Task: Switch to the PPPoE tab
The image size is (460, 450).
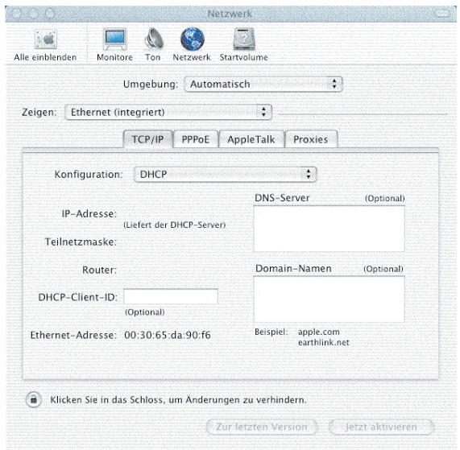Action: [196, 139]
